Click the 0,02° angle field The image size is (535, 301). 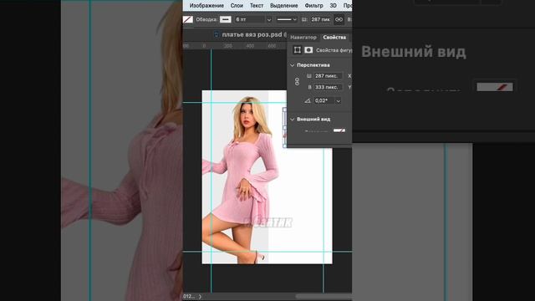click(x=324, y=100)
